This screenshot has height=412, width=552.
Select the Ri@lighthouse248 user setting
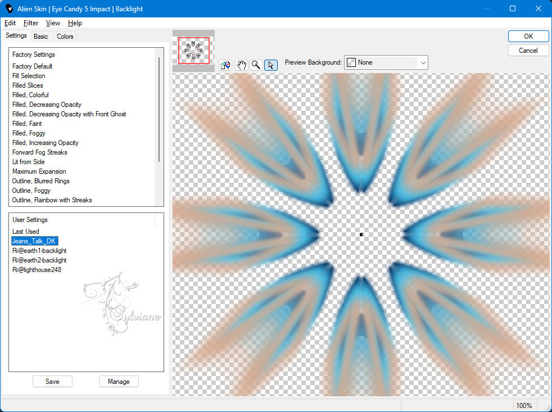37,269
